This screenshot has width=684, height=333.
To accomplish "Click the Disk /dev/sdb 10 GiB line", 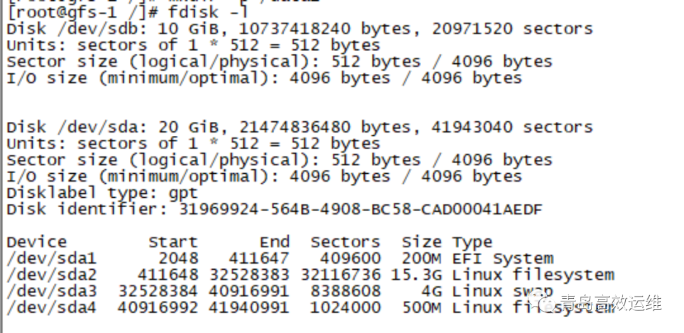I will [300, 29].
